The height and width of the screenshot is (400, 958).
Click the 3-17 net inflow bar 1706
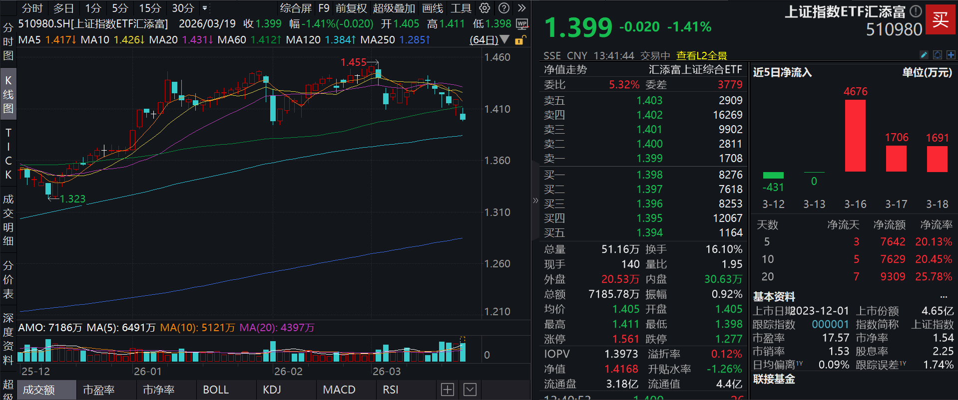tap(896, 159)
